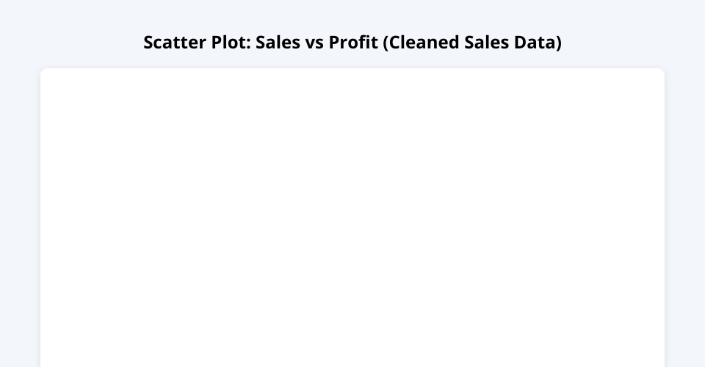Click the "Scatter Plot: Sales vs Profit" heading

pyautogui.click(x=352, y=43)
